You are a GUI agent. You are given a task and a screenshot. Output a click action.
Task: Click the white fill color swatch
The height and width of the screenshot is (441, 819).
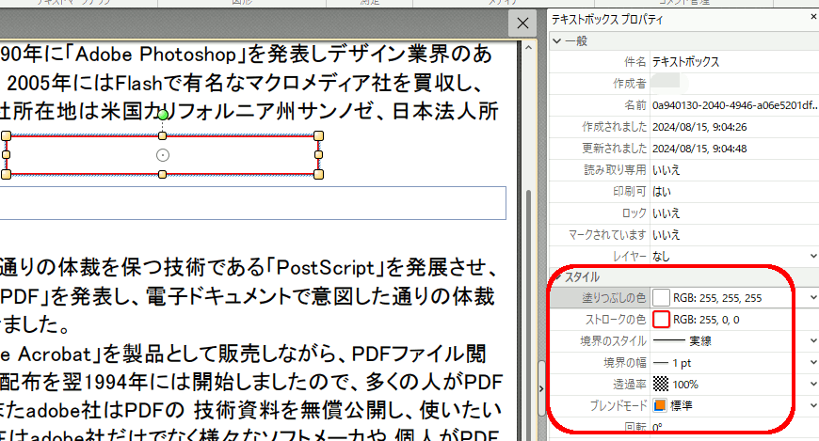pos(661,297)
